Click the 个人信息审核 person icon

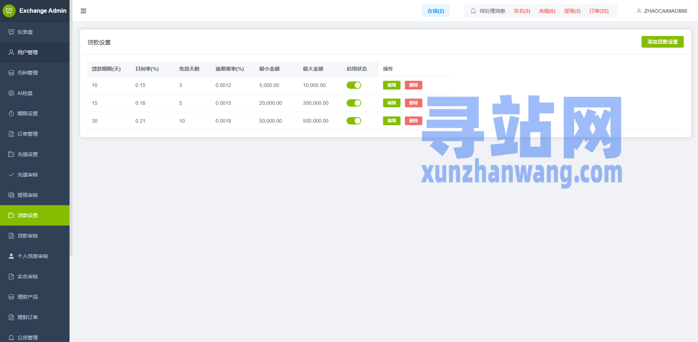coord(11,256)
